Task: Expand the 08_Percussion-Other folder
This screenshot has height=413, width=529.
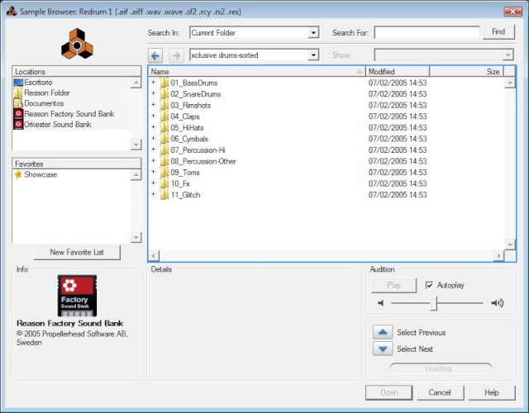Action: click(x=153, y=160)
